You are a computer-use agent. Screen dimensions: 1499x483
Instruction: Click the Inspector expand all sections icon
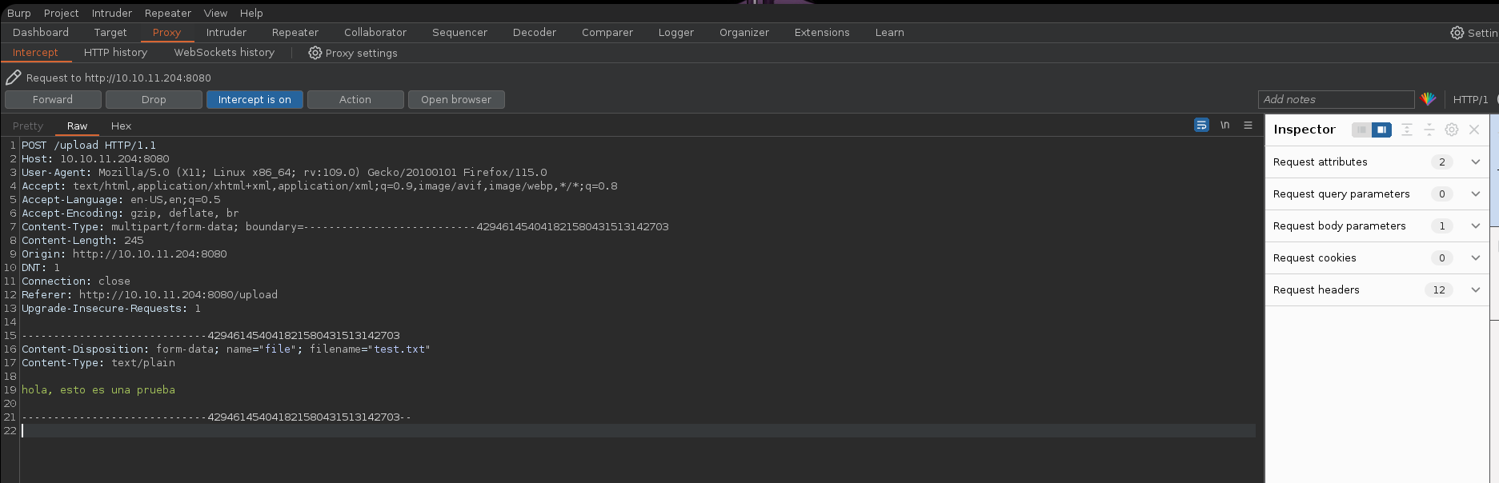tap(1406, 130)
